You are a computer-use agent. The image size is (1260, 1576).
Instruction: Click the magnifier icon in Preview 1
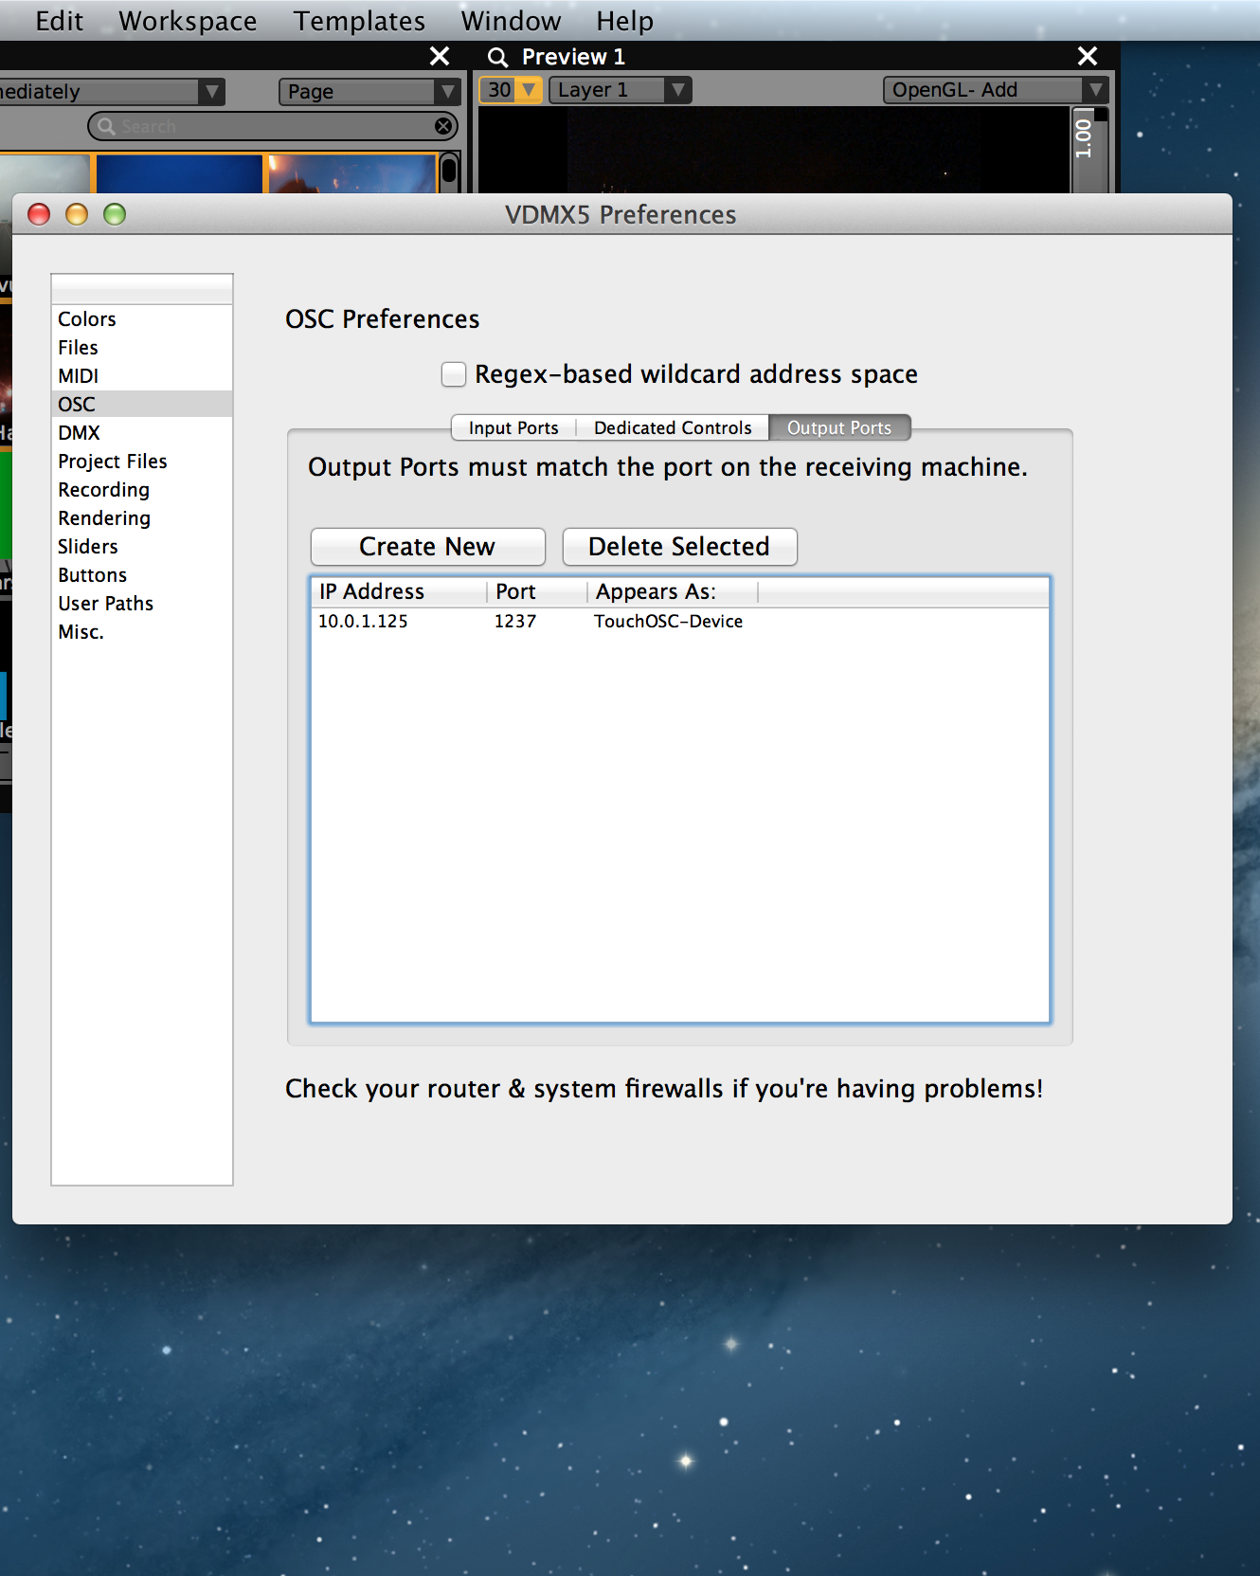[x=497, y=57]
